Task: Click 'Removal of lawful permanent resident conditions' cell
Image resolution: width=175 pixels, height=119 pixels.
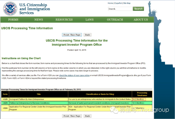Action: pos(100,103)
